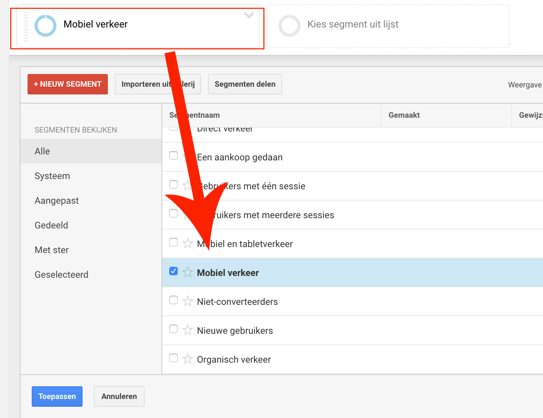Star the Nieuwe gebruikers segment
Image resolution: width=543 pixels, height=418 pixels.
188,330
